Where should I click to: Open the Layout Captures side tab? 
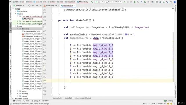pyautogui.click(x=10, y=91)
